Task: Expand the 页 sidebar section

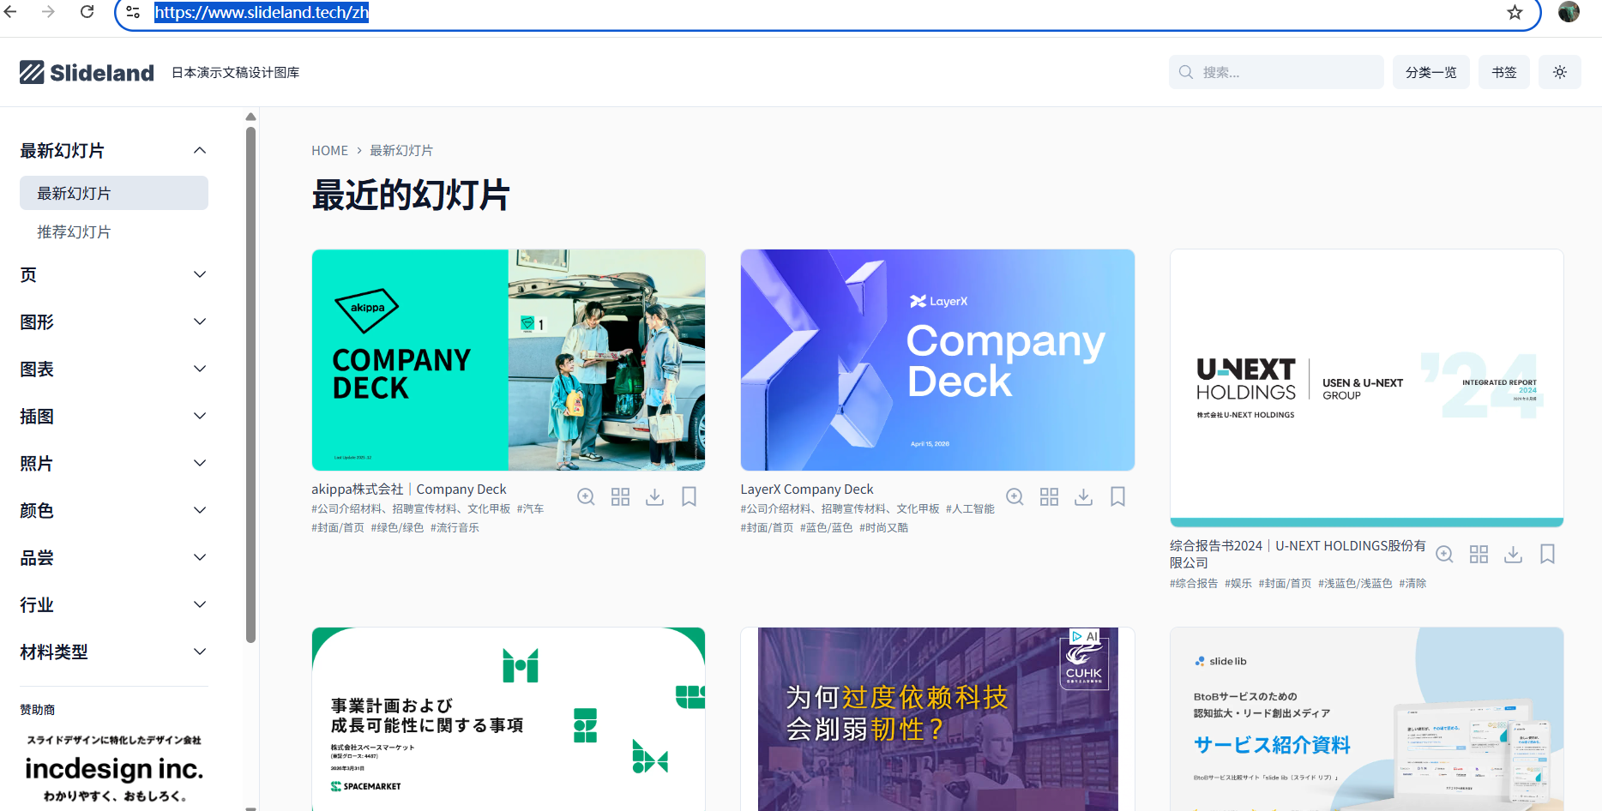Action: tap(200, 275)
